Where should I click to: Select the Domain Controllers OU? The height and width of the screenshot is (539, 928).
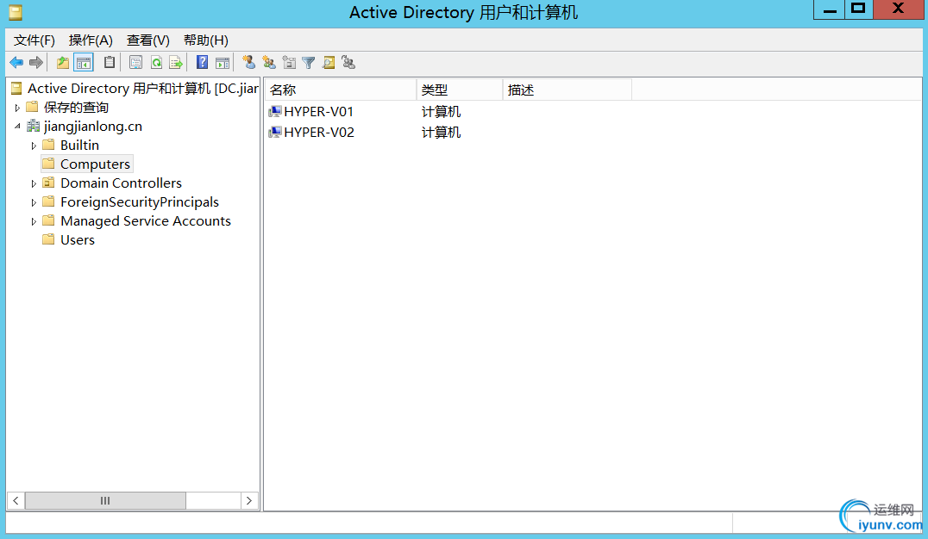[x=121, y=183]
